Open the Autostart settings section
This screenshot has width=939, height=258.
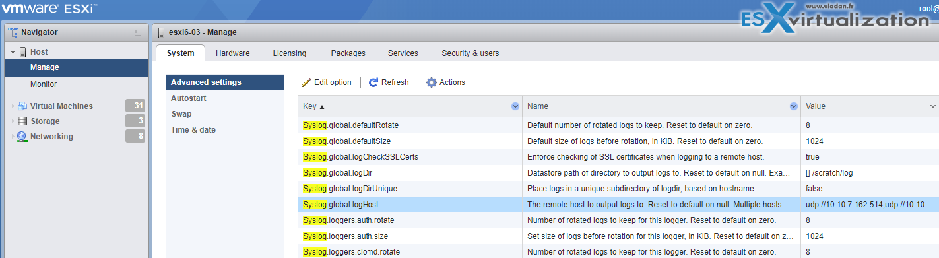[x=189, y=98]
